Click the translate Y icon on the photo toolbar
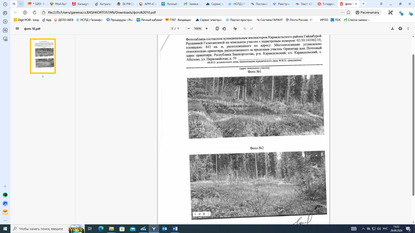This screenshot has height=233, width=415. 195,214
